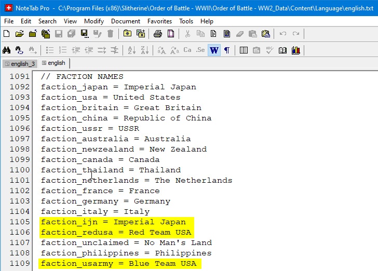This screenshot has width=378, height=271.
Task: Print the document using printer icon
Action: click(x=158, y=34)
